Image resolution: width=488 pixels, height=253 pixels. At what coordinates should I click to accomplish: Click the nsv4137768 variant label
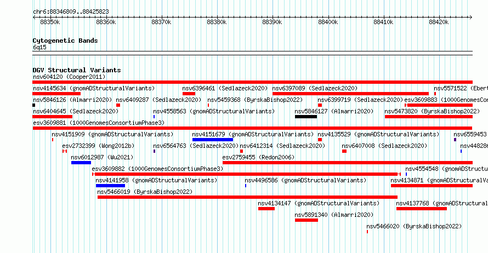coord(442,203)
